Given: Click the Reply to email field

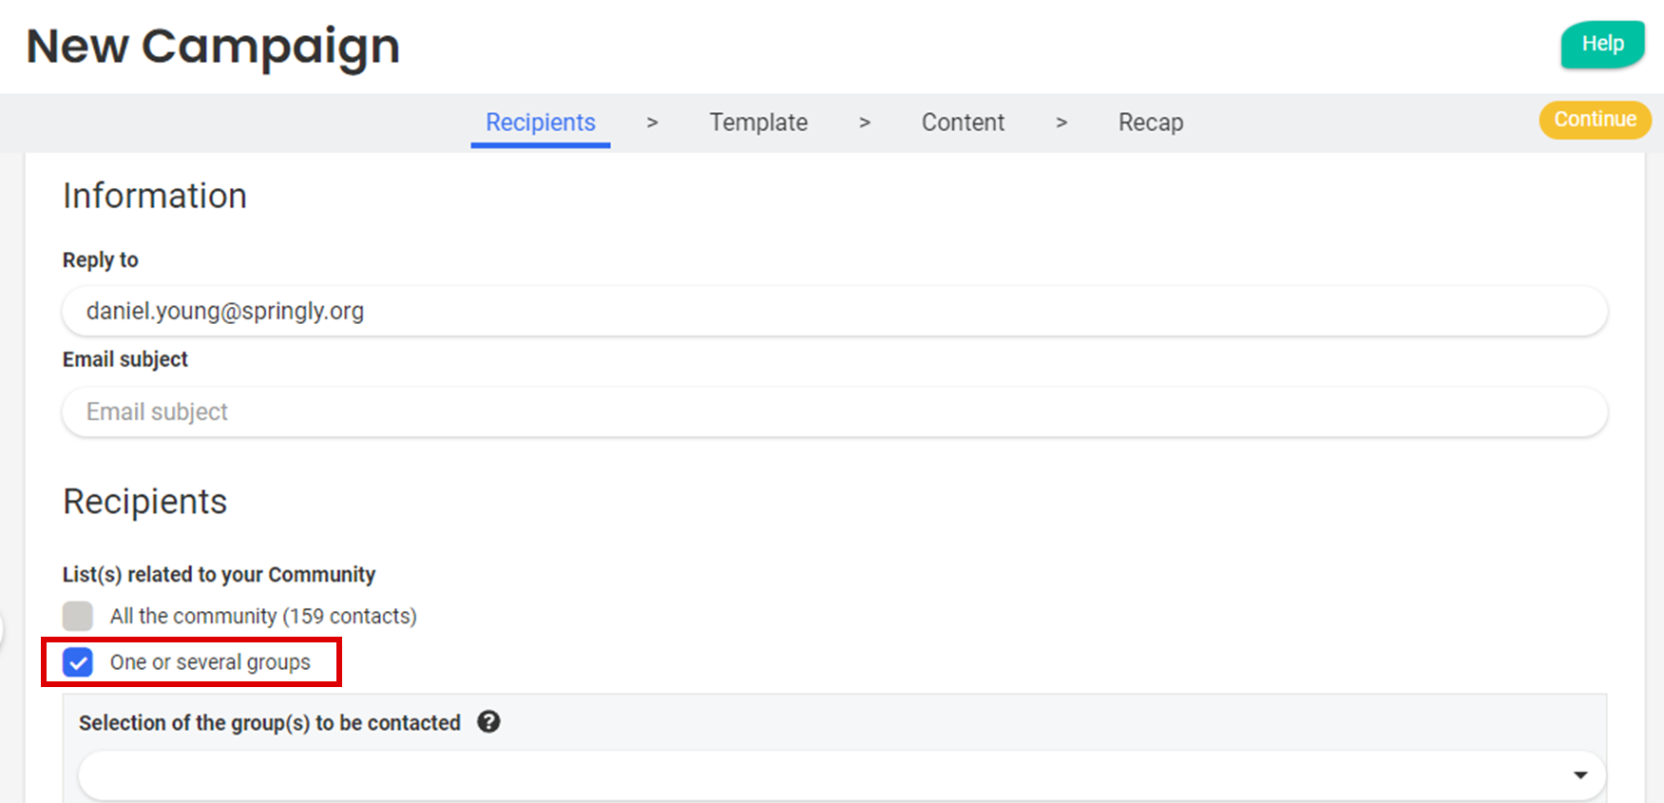Looking at the screenshot, I should tap(833, 312).
